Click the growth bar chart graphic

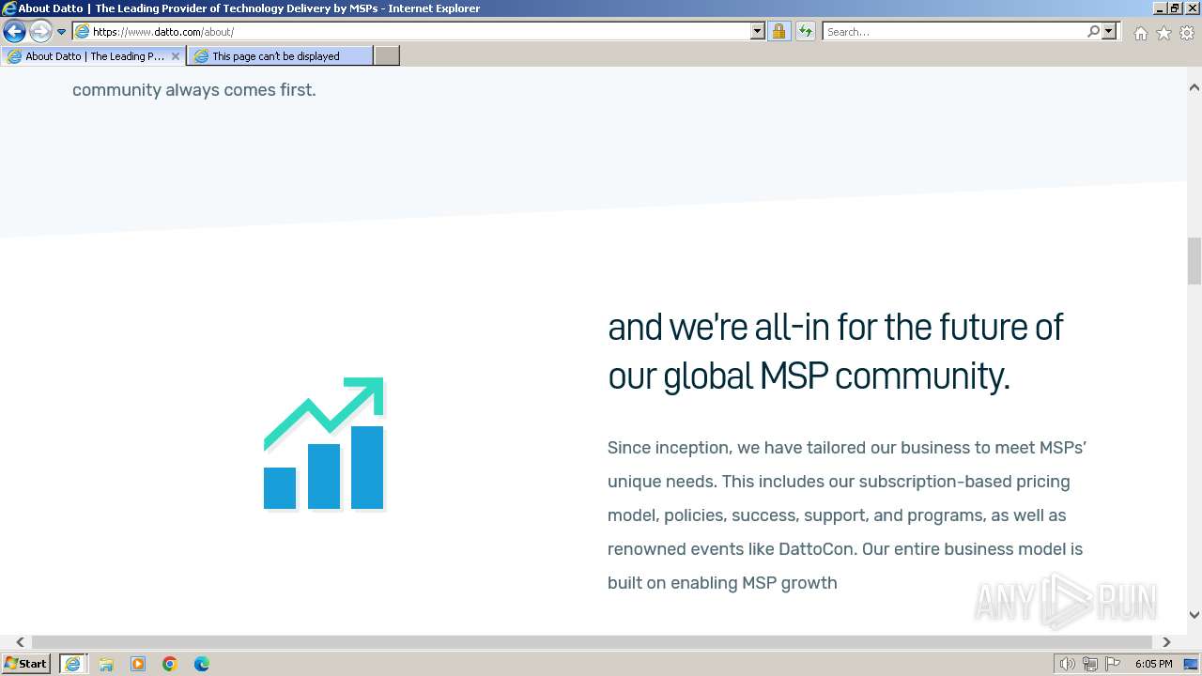[x=324, y=443]
